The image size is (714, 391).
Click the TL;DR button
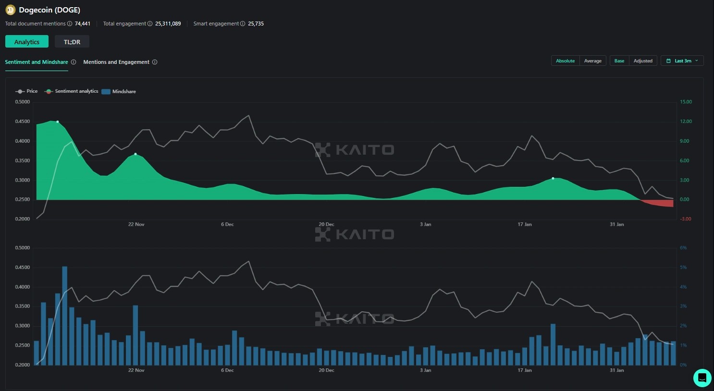click(72, 42)
